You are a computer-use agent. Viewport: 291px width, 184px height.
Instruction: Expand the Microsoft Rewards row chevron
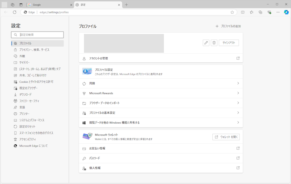[x=238, y=93]
